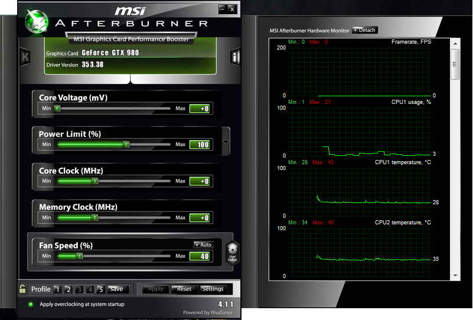Click hardware monitor scrollbar down arrow
This screenshot has height=320, width=473.
tap(455, 275)
